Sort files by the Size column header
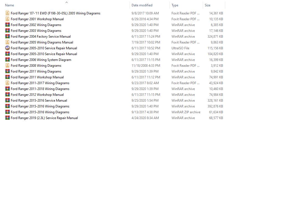 tap(208, 5)
